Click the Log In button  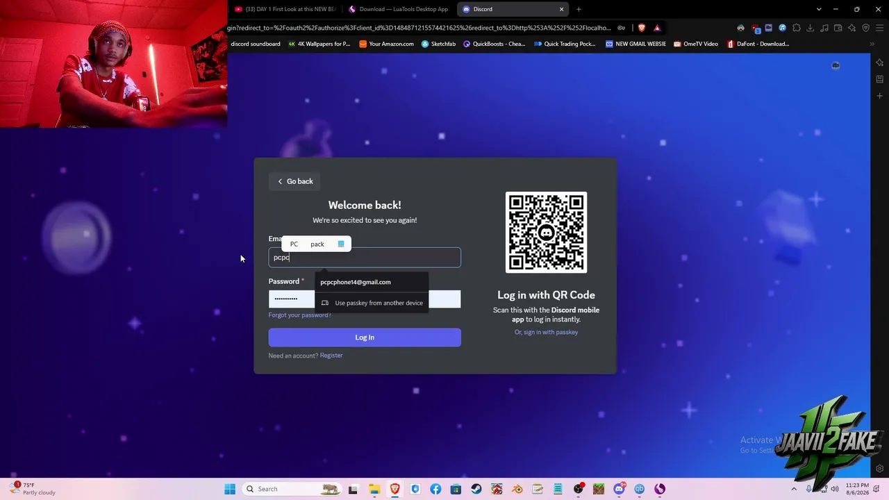(365, 337)
